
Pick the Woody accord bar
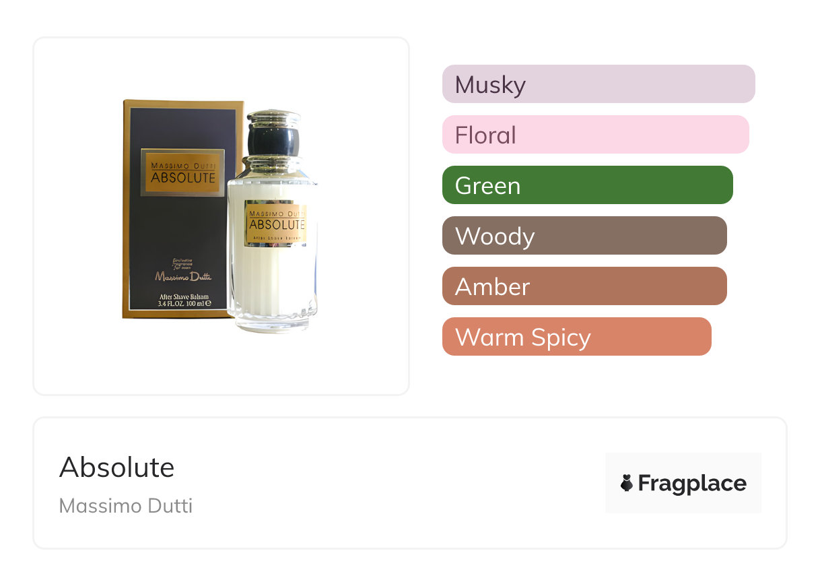coord(584,236)
